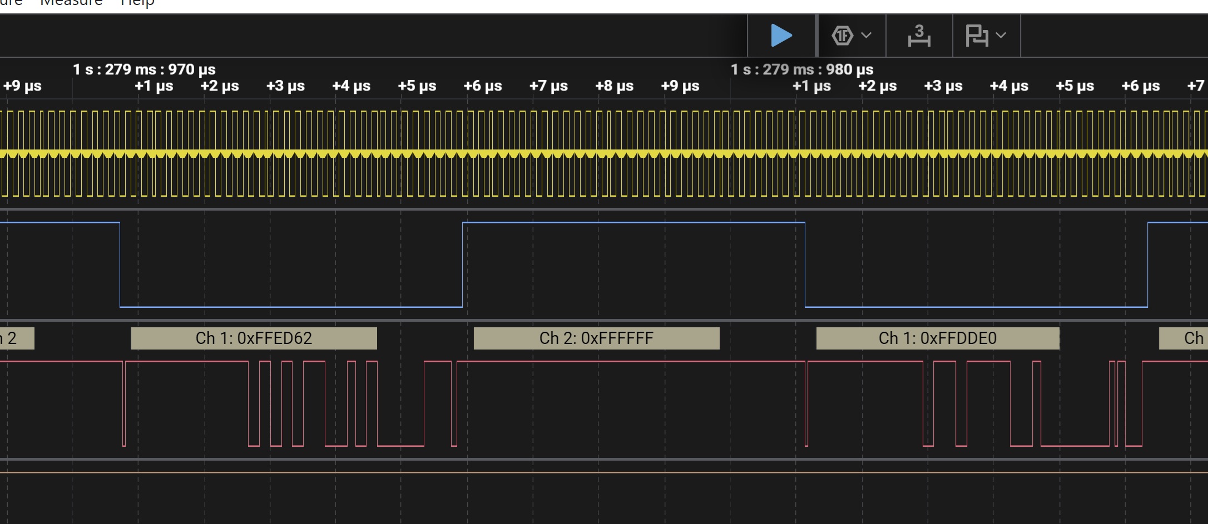Click decoded frame Ch 1: 0xFFDDE0
1208x524 pixels.
pyautogui.click(x=938, y=338)
